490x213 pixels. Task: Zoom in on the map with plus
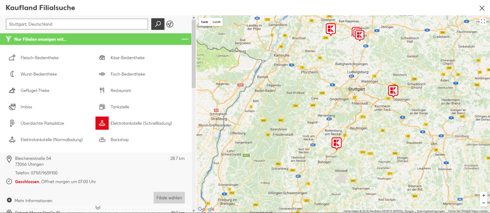click(484, 195)
